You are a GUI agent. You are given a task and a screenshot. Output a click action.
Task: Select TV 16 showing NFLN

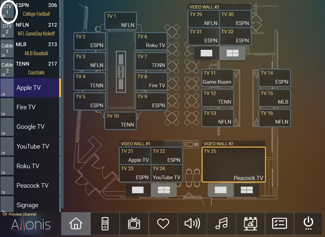coord(275,118)
